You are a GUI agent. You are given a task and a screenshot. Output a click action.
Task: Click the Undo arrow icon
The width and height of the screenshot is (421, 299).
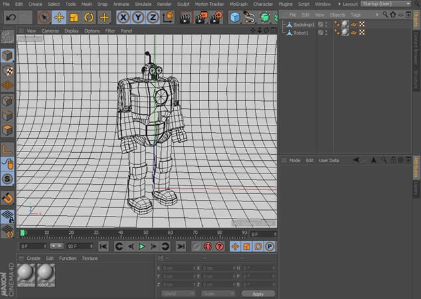(x=11, y=17)
